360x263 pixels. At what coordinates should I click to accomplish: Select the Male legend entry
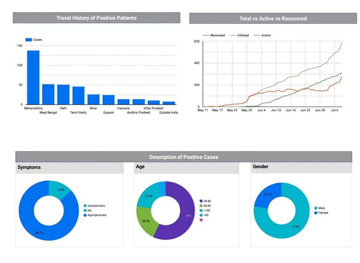[320, 208]
